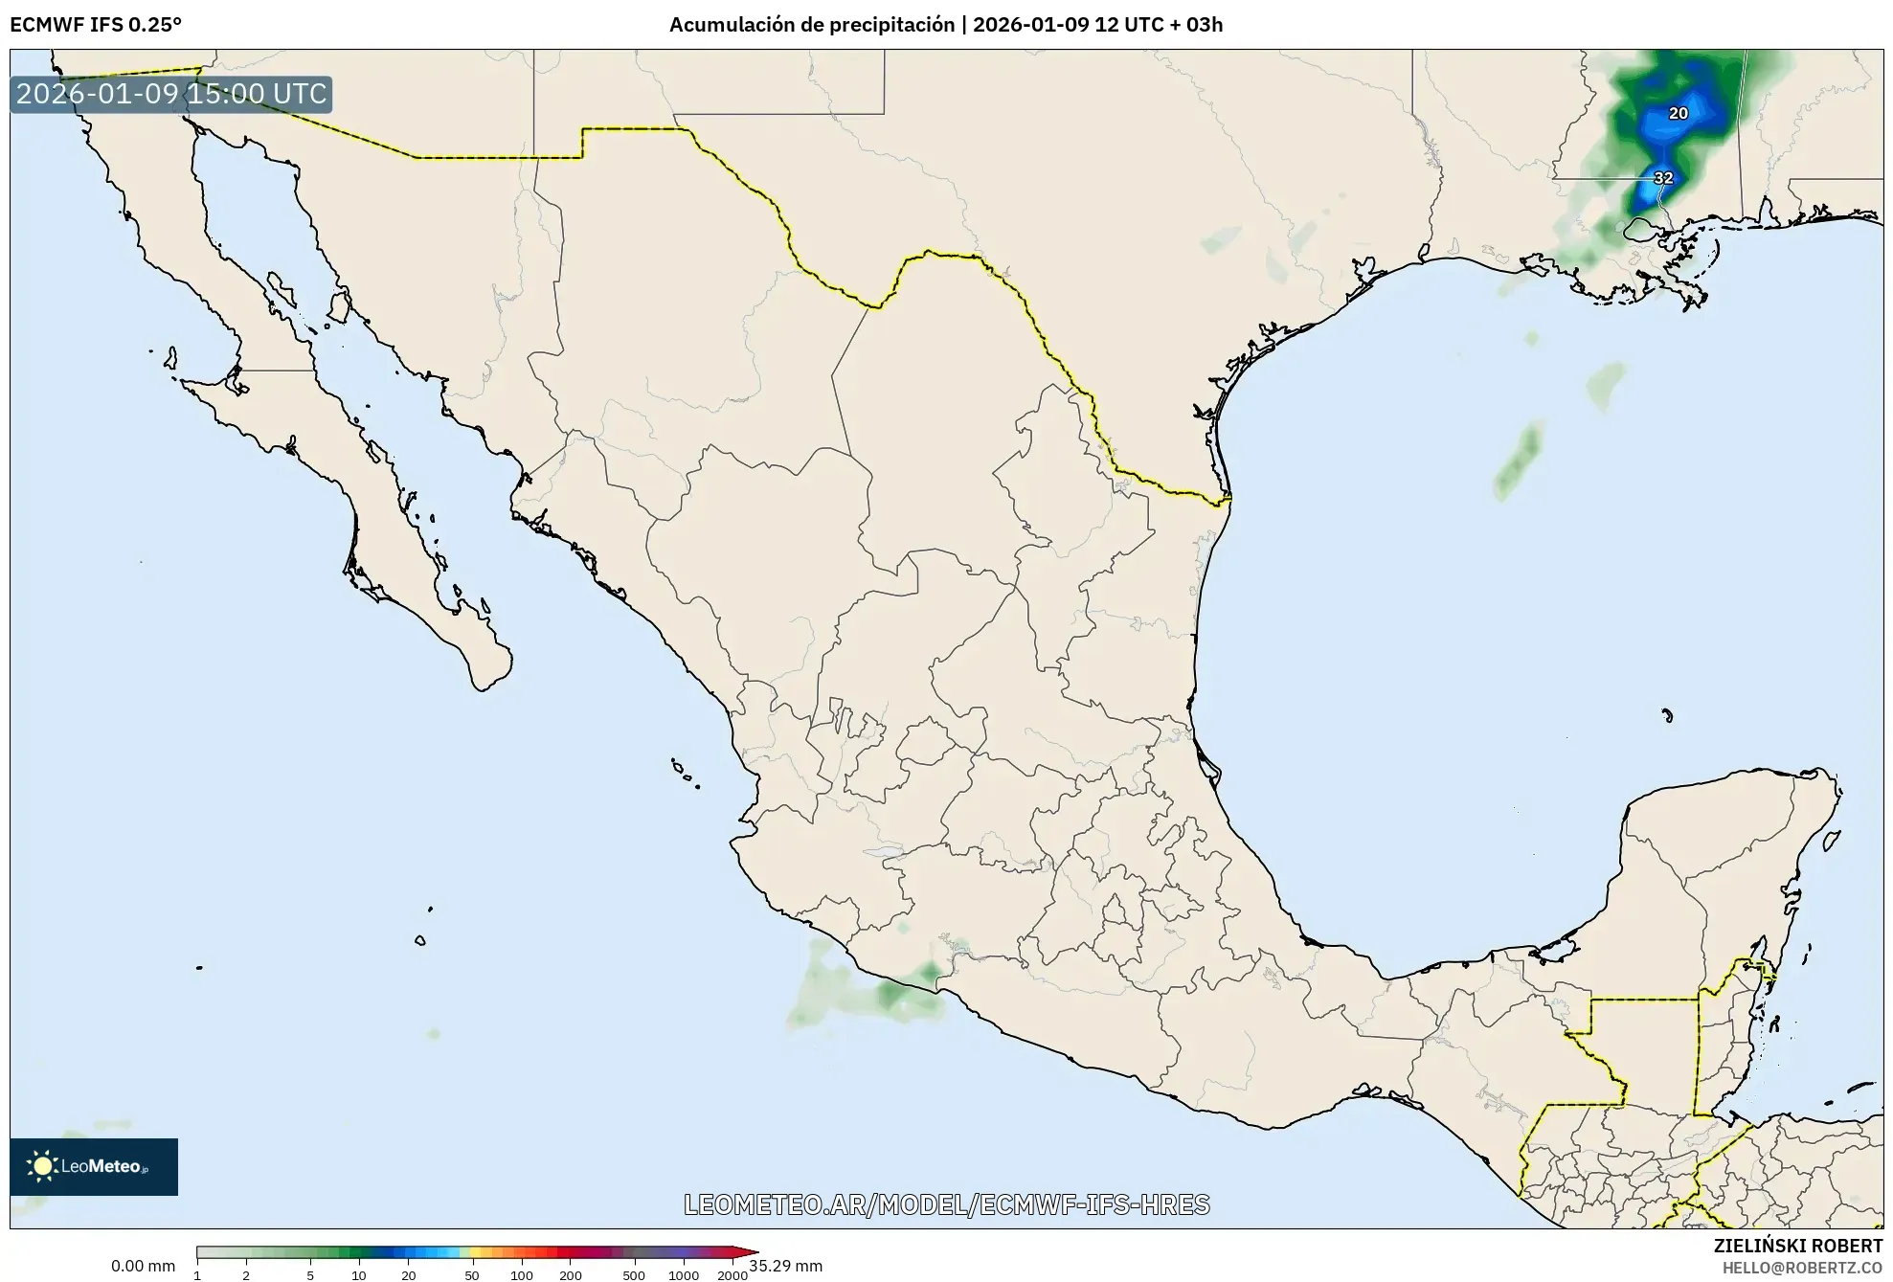Viewport: 1893px width, 1282px height.
Task: Click the timestamp badge 2026-01-09 15:00 UTC
Action: pos(170,94)
